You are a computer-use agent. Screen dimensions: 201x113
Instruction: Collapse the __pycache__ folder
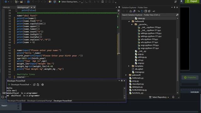click(x=132, y=24)
